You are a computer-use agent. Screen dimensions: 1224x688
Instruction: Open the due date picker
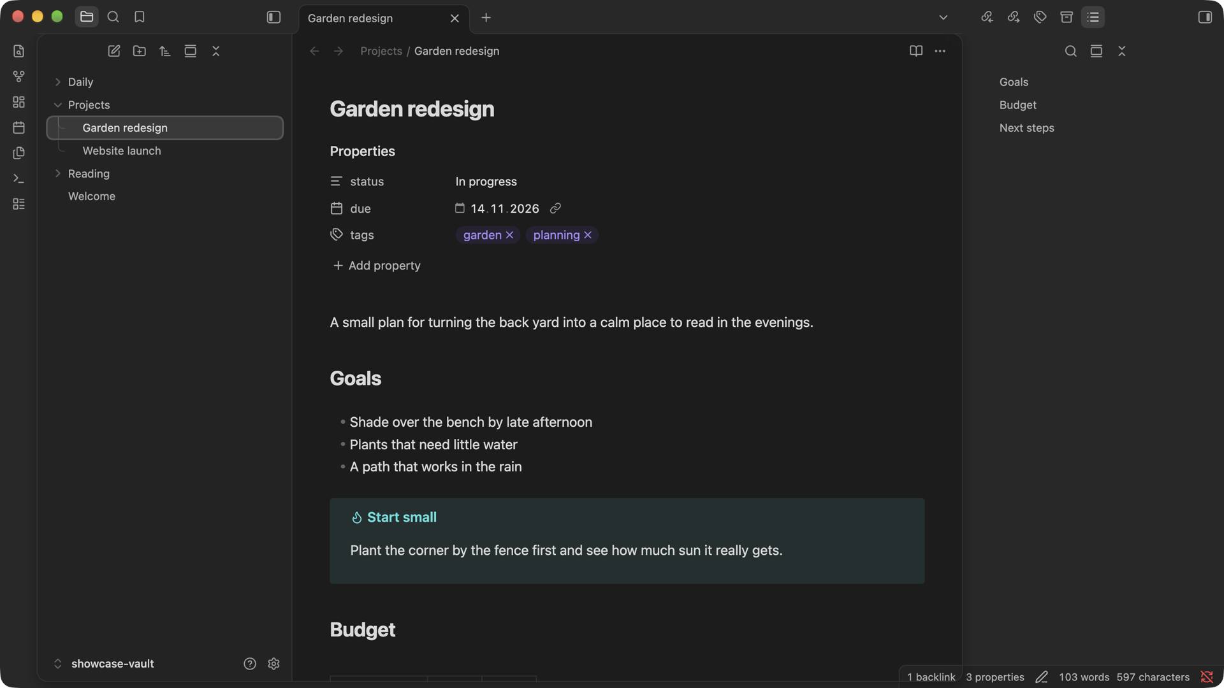(x=460, y=208)
